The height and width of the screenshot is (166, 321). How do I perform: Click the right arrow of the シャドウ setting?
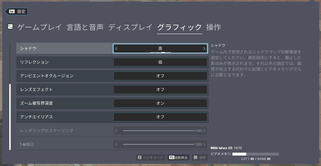point(204,48)
